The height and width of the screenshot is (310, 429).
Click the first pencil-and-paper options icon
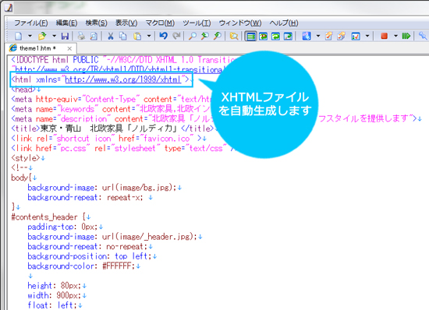click(328, 36)
